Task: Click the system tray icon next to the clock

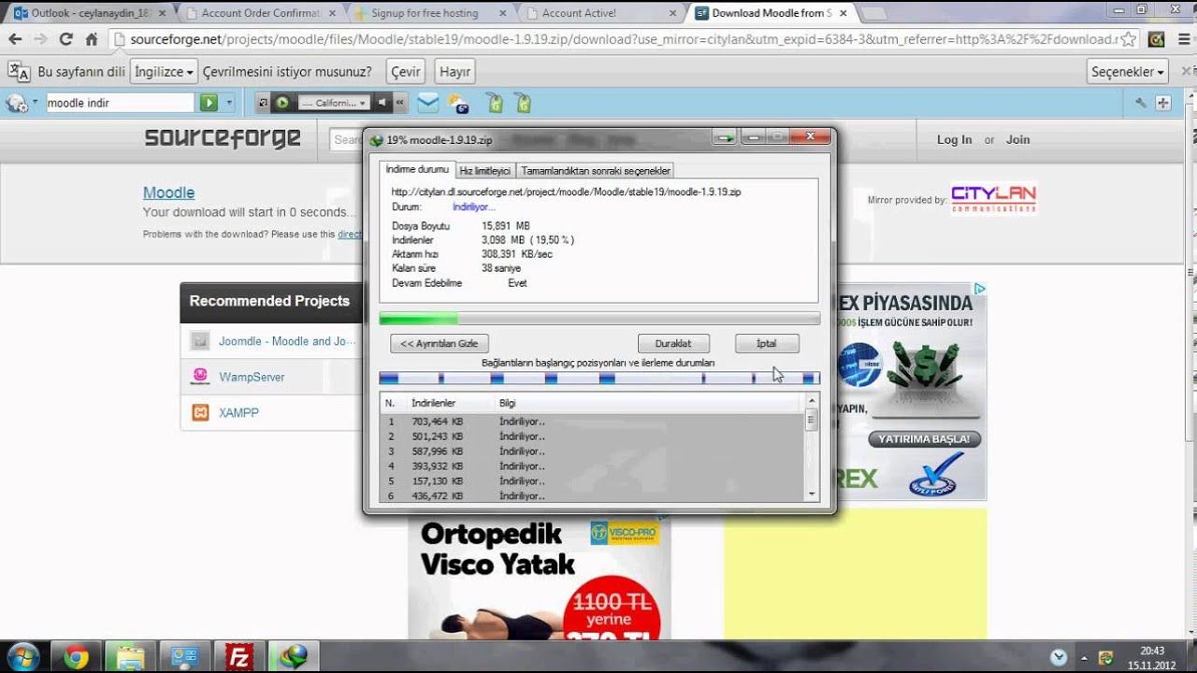Action: (1106, 657)
